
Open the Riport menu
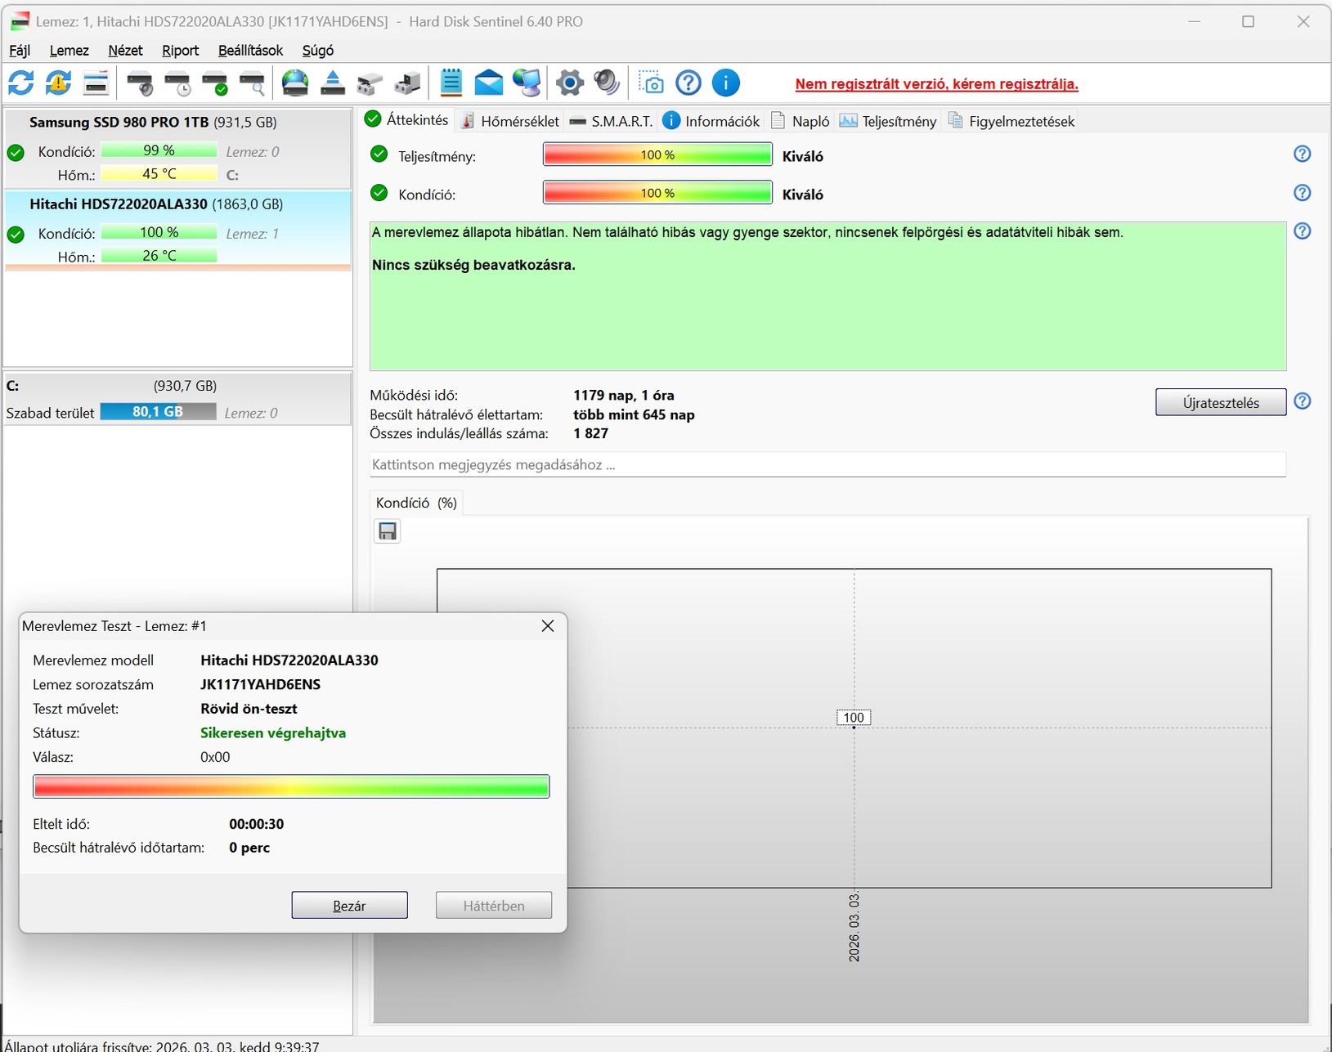click(x=180, y=51)
